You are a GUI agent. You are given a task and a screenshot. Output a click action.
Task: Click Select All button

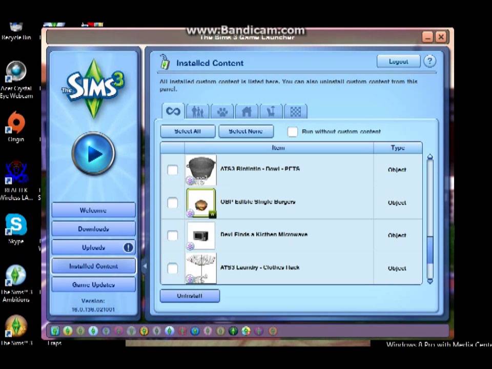pyautogui.click(x=188, y=132)
